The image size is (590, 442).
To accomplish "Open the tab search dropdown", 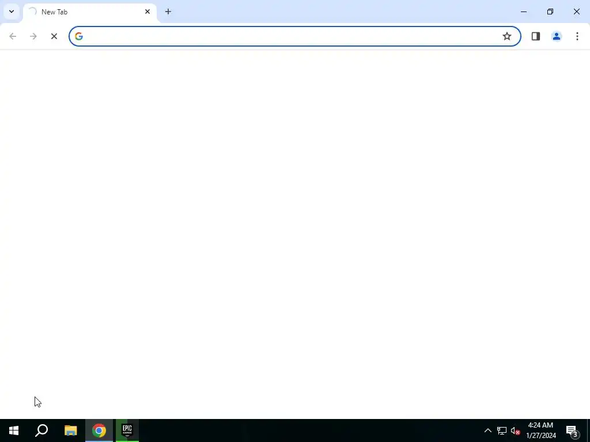I will tap(12, 12).
